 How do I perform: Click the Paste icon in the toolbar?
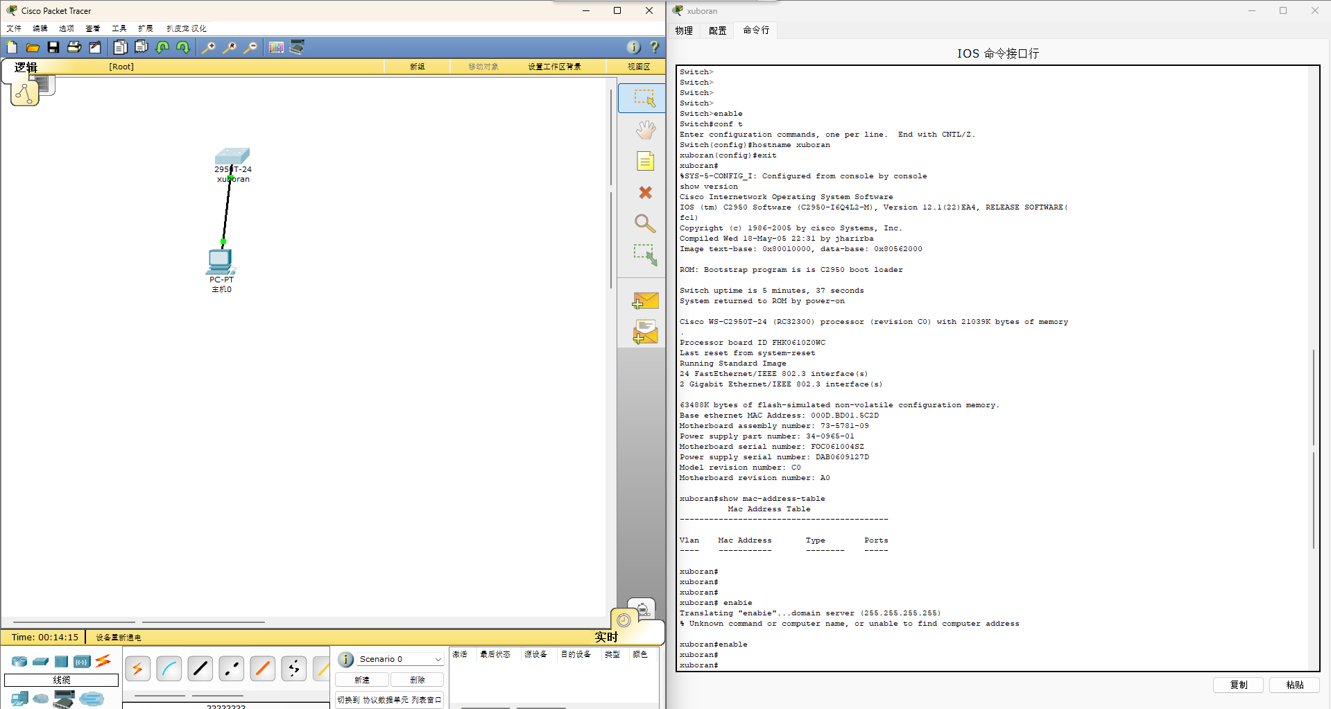point(141,47)
